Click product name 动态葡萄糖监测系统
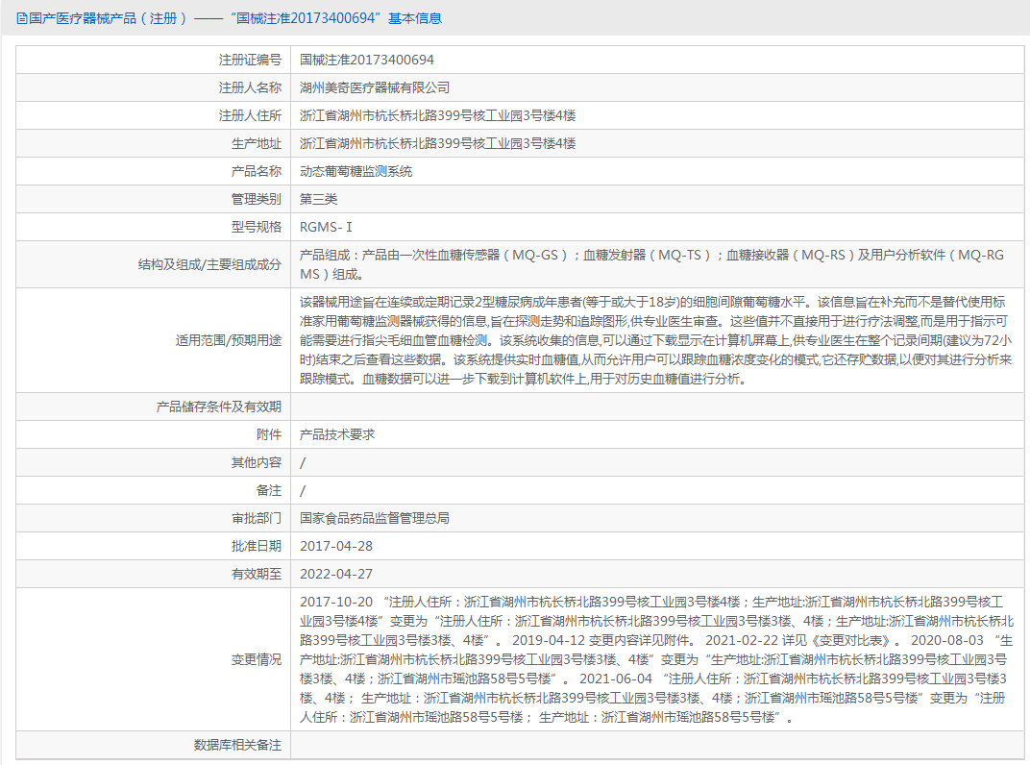 tap(356, 171)
